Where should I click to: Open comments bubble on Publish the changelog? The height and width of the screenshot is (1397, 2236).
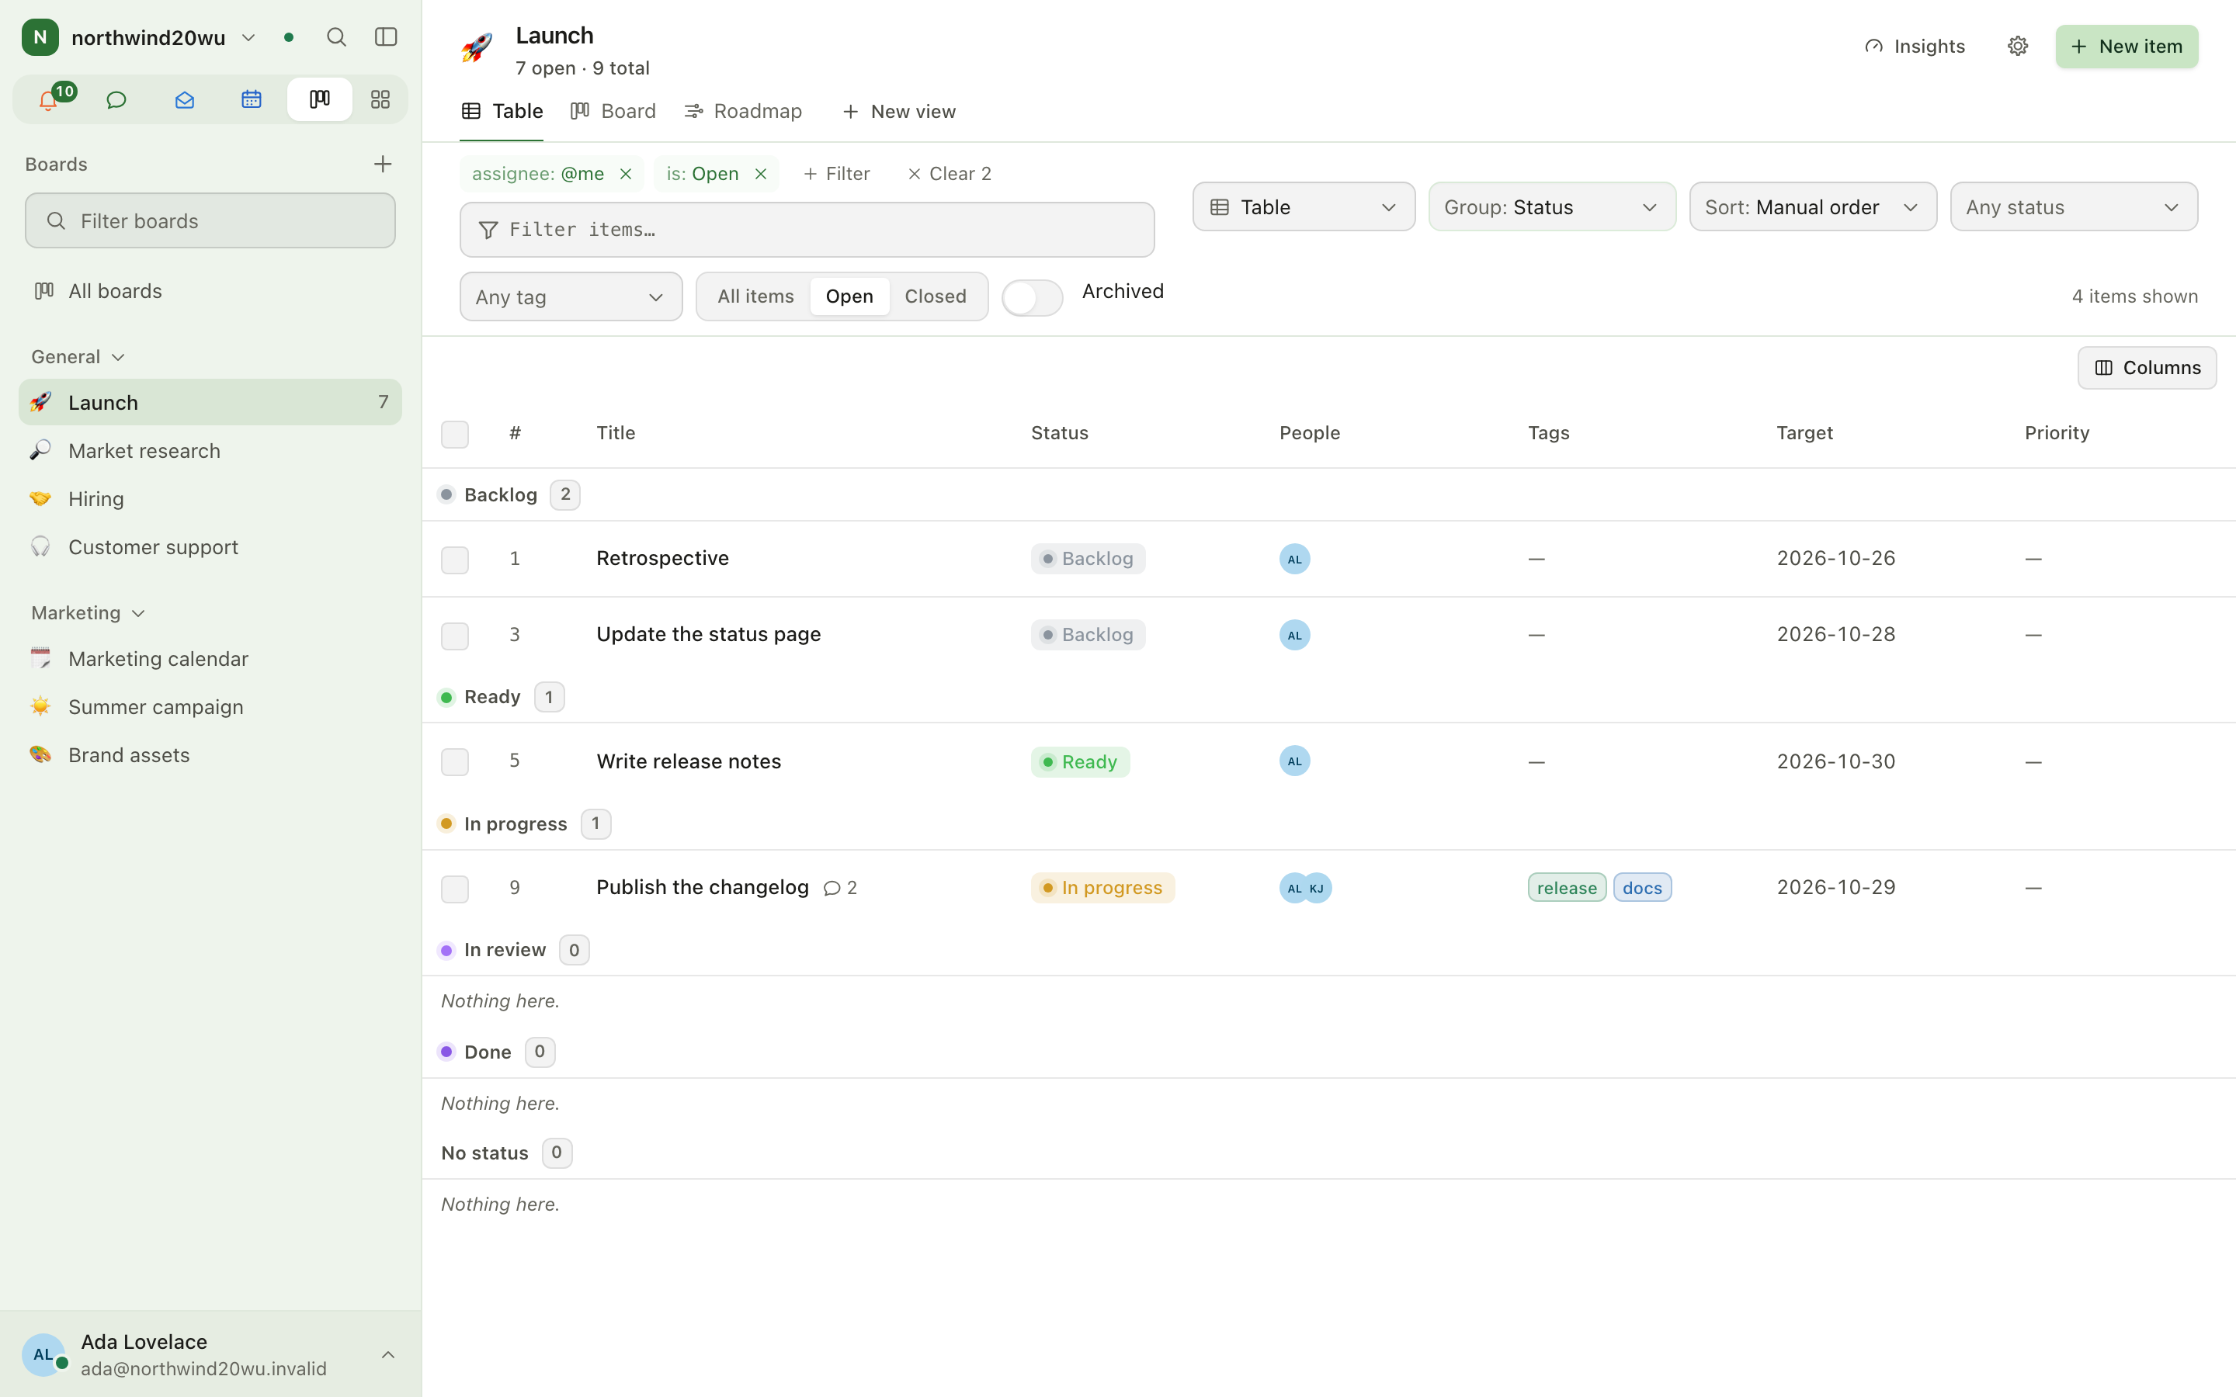click(x=840, y=888)
